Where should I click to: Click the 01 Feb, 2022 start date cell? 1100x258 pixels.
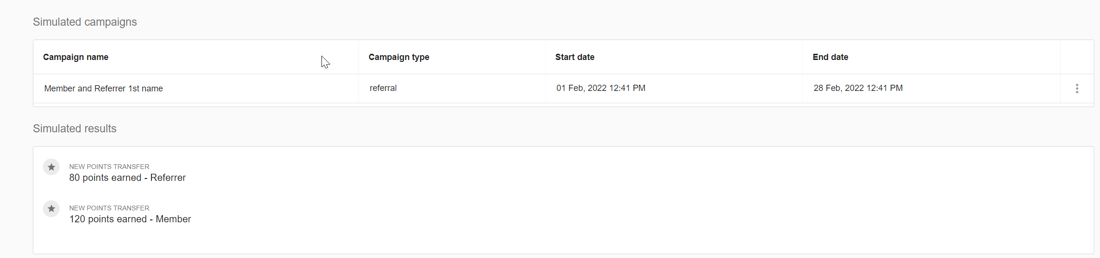(x=600, y=88)
